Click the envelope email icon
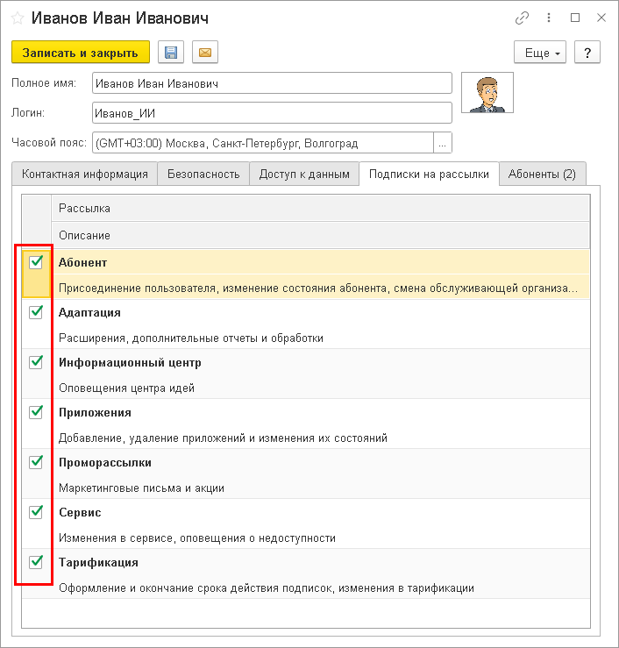Screen dimensions: 619x648 [205, 53]
